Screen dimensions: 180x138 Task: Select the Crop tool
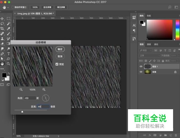click(x=2, y=28)
